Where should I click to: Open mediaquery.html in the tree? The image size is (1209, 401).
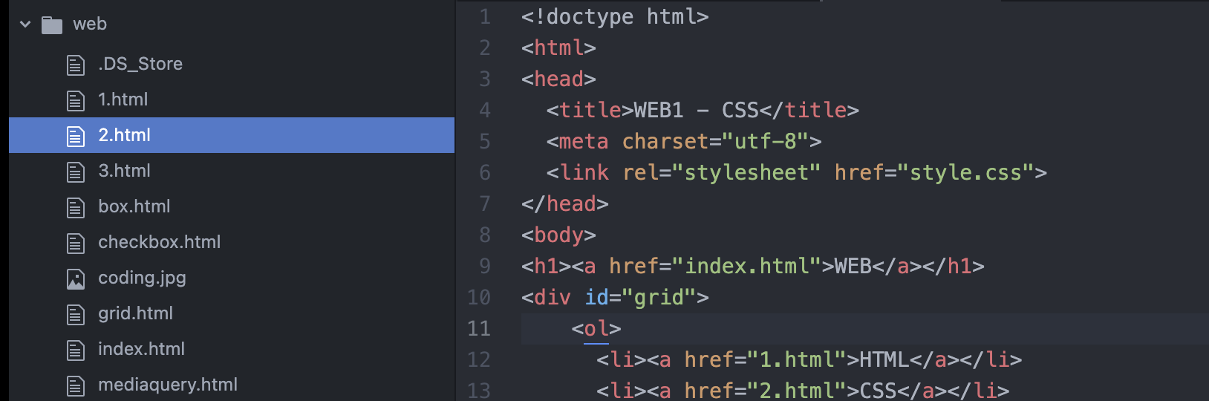click(x=168, y=385)
